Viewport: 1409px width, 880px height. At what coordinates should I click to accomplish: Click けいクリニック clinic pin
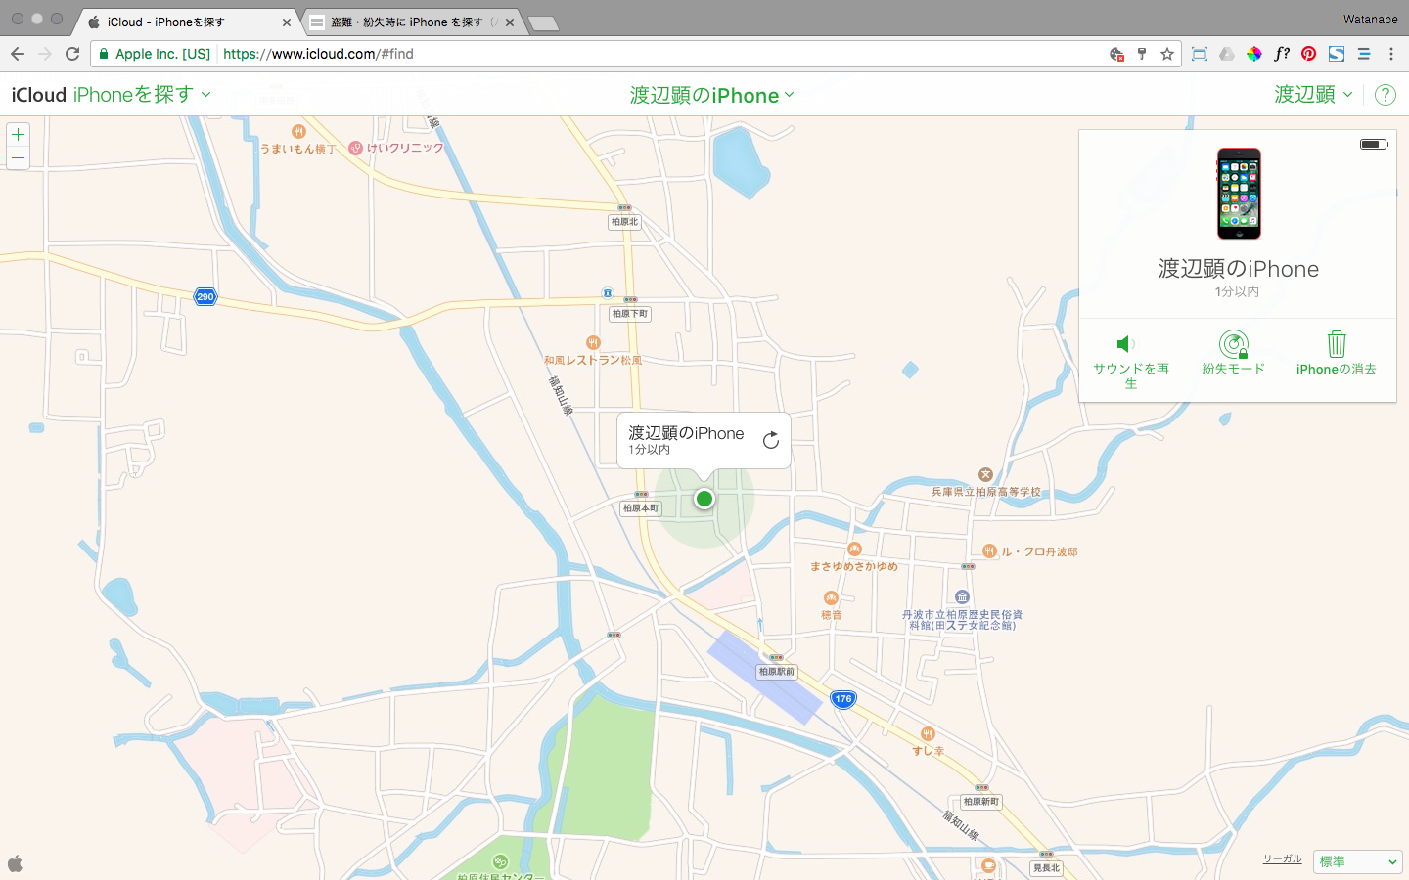coord(355,148)
